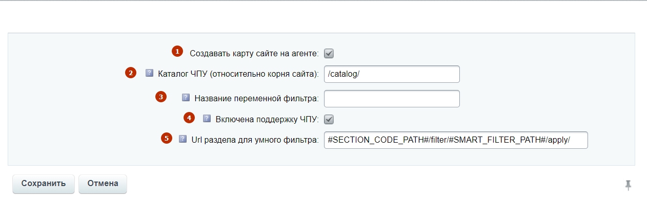647x203 pixels.
Task: Click help icon next to Url раздела для умного фильтра
Action: (x=183, y=139)
